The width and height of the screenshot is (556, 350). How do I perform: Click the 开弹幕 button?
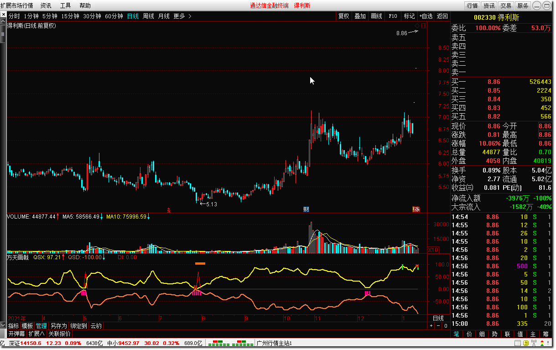point(17,334)
